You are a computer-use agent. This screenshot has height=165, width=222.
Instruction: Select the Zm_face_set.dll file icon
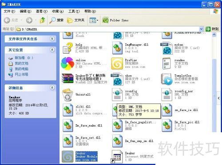point(67,141)
